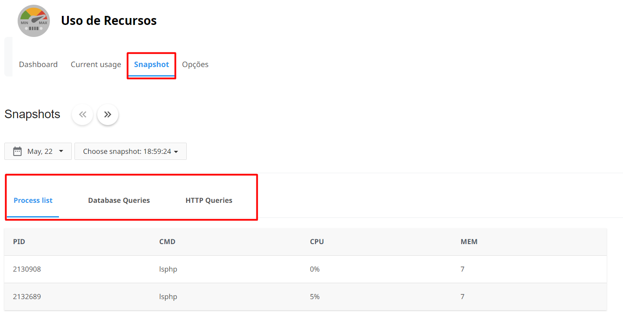Open the lsphp link for PID 2130908
Screen dimensions: 623x321
[168, 269]
